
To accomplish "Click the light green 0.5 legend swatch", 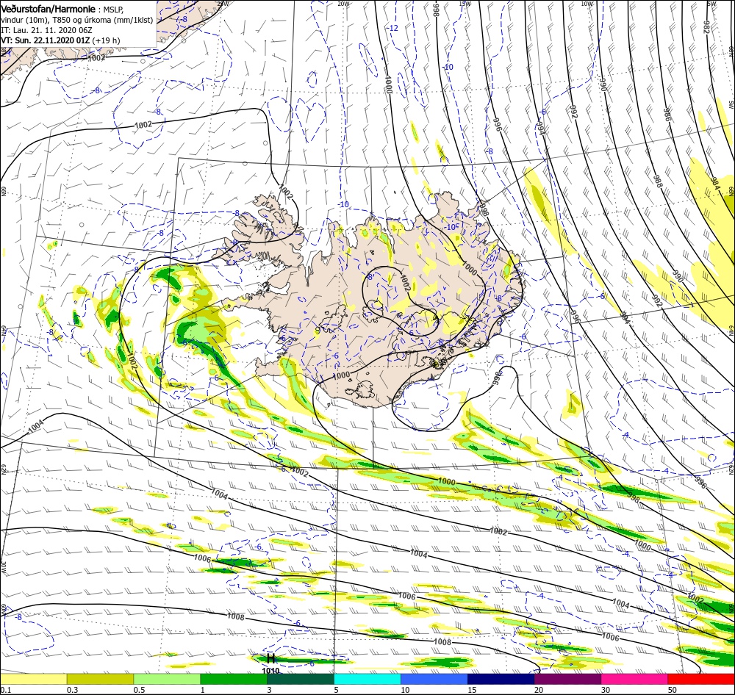I will 167,679.
